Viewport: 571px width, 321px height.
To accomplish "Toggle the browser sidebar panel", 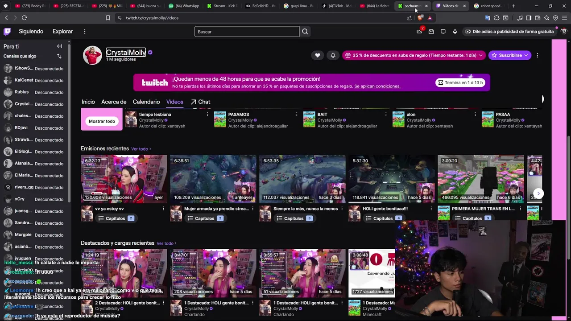I will 529,18.
